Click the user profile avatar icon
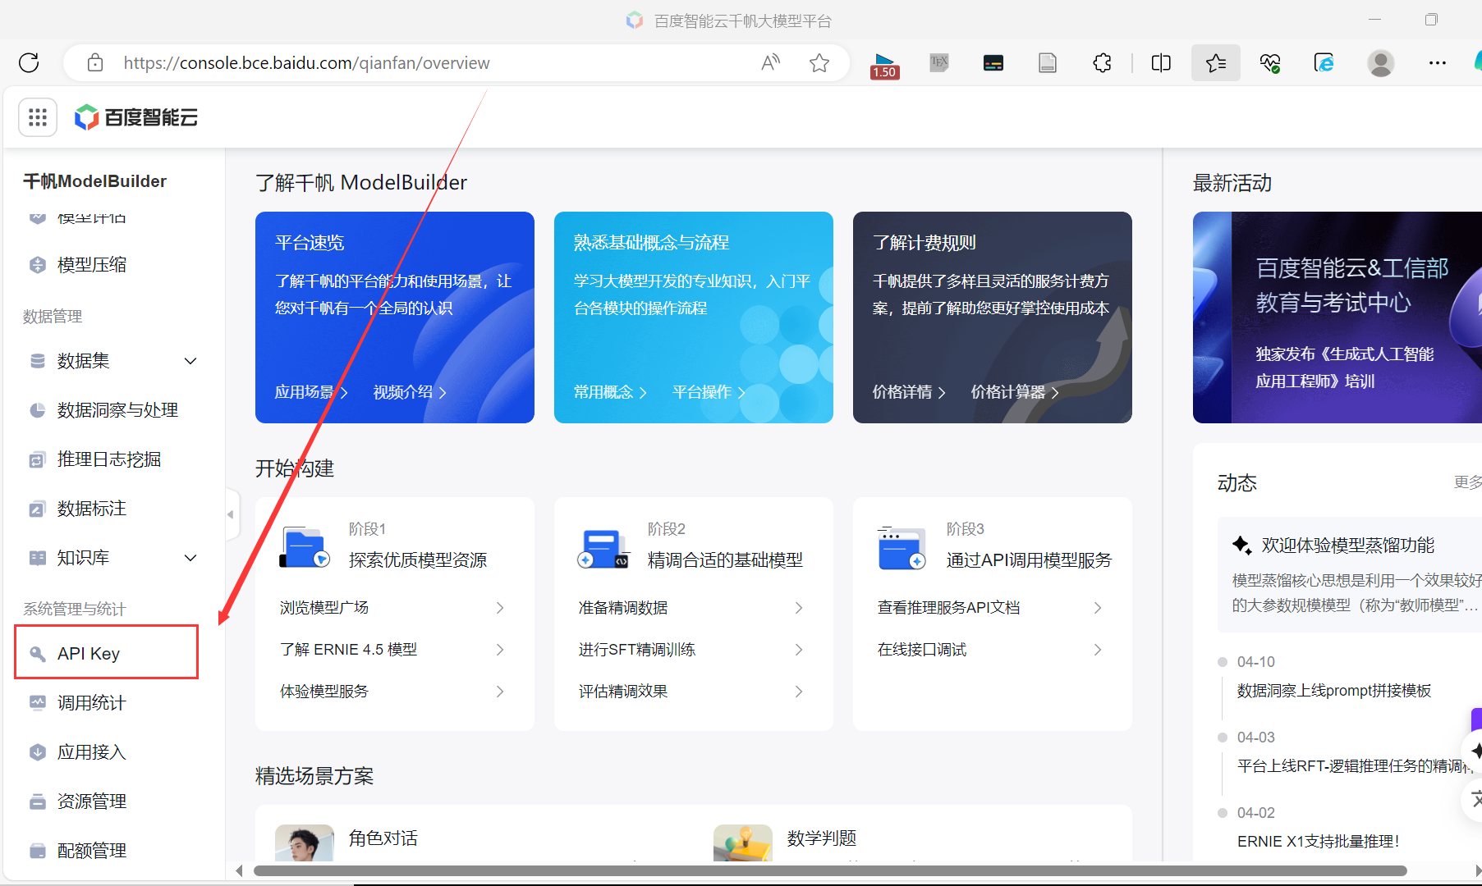Screen dimensions: 1482x886 point(1380,62)
